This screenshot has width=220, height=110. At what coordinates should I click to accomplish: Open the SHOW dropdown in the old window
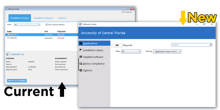click(x=27, y=25)
